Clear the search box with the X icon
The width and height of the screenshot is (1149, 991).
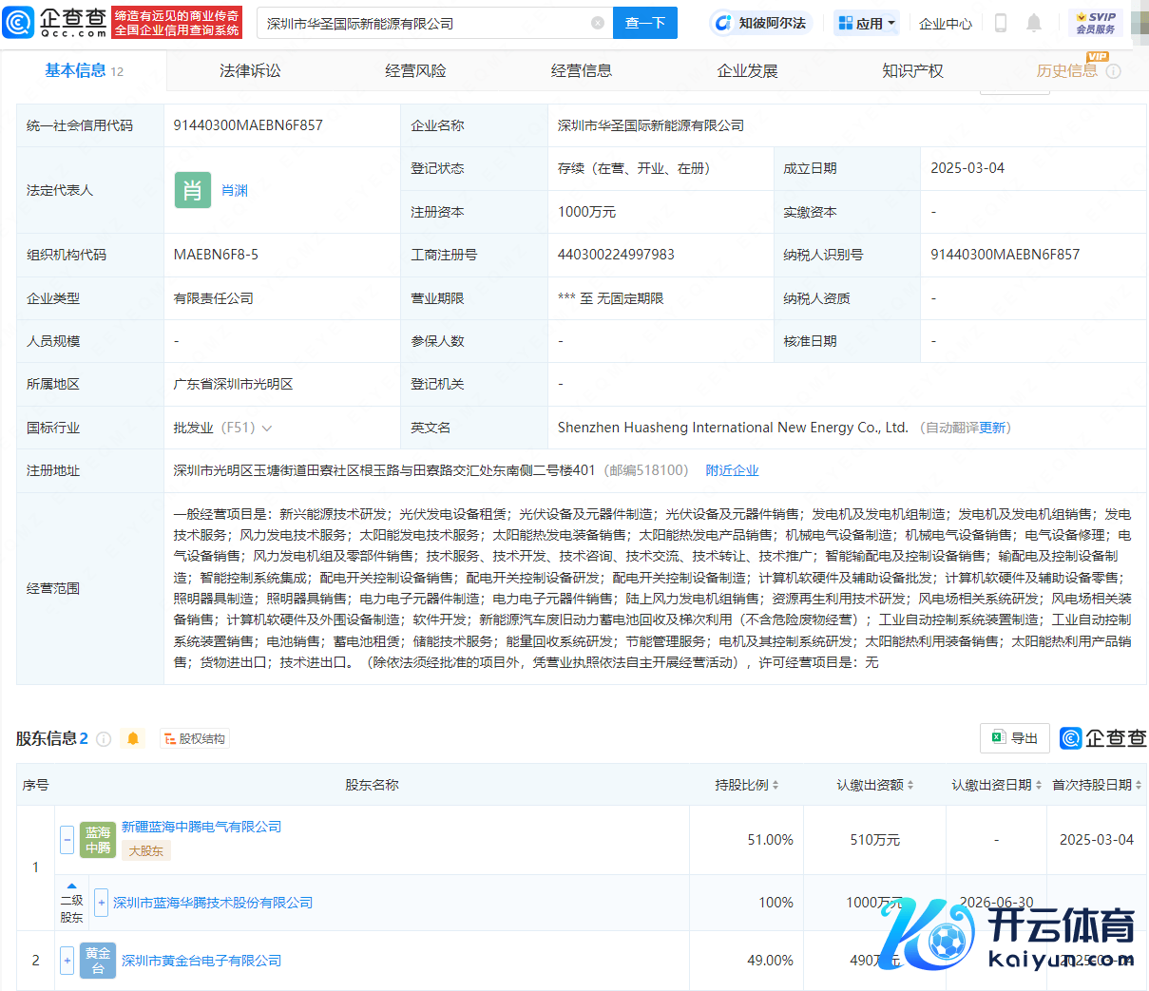(597, 23)
